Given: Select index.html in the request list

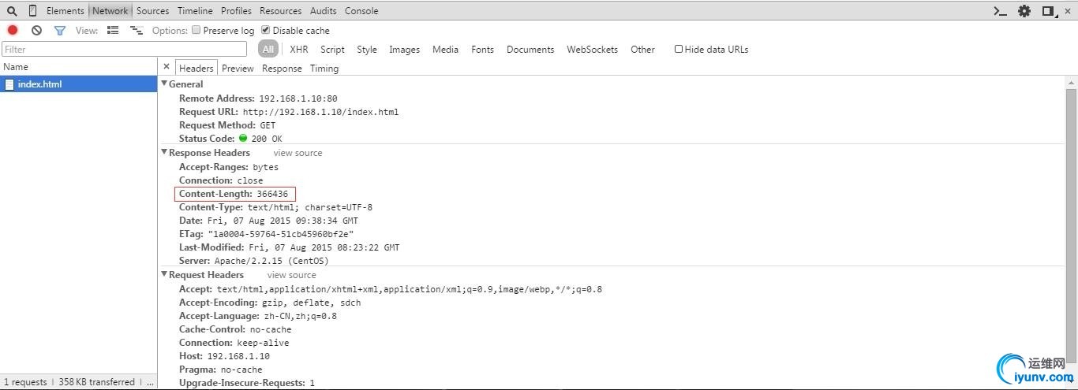Looking at the screenshot, I should 39,84.
